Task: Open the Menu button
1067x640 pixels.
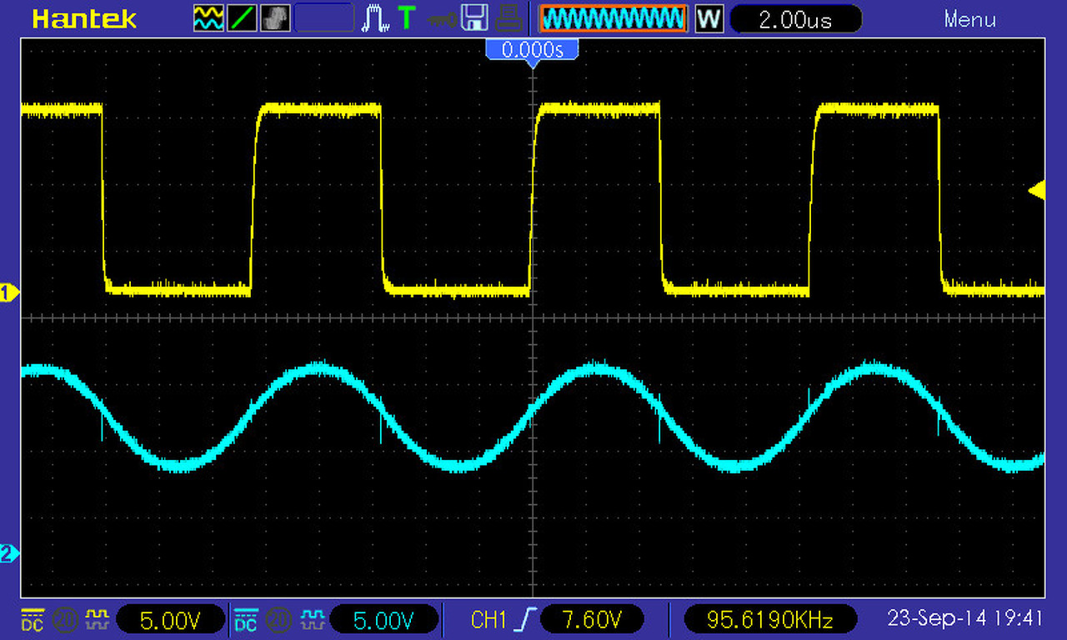Action: click(970, 18)
